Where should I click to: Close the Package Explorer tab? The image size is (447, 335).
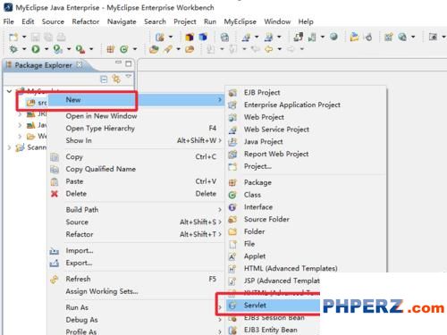pyautogui.click(x=80, y=64)
